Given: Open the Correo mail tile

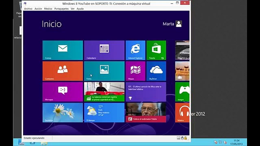Looking at the screenshot, I should coord(63,50).
